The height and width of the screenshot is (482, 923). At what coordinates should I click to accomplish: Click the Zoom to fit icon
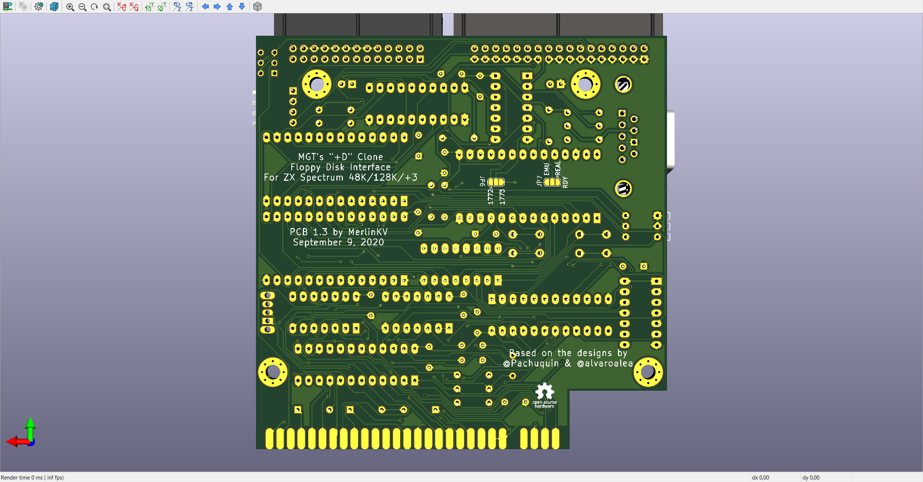pos(107,6)
